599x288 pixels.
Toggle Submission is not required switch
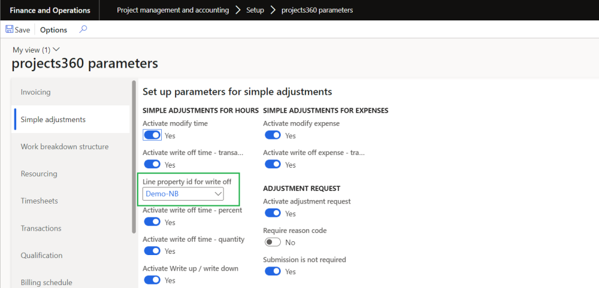(x=273, y=271)
